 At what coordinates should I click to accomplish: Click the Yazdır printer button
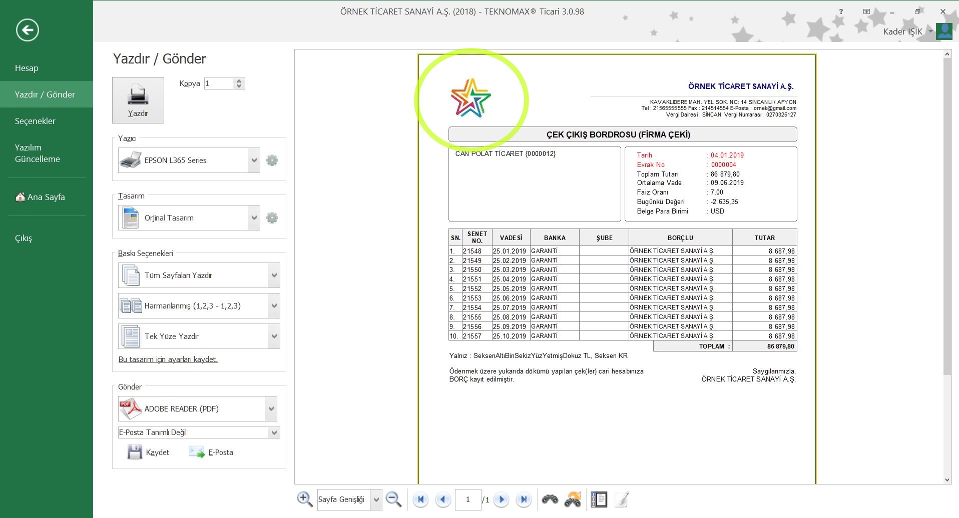[138, 100]
